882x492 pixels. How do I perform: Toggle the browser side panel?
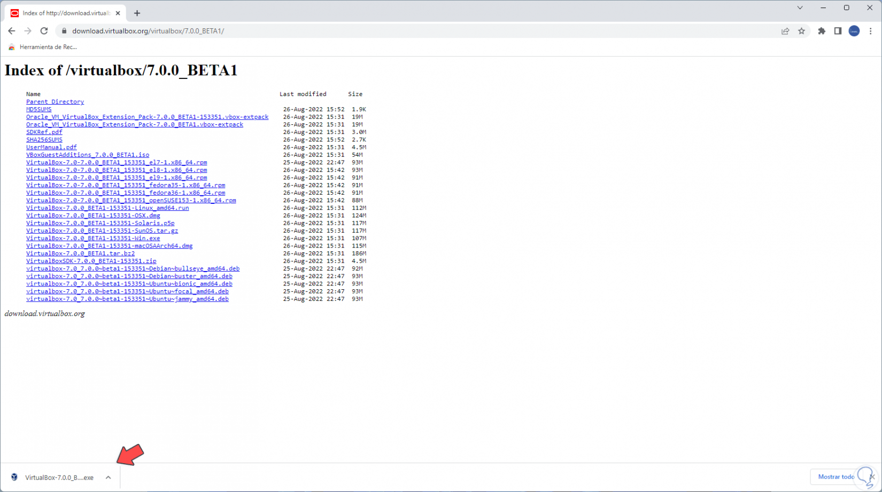pyautogui.click(x=838, y=31)
